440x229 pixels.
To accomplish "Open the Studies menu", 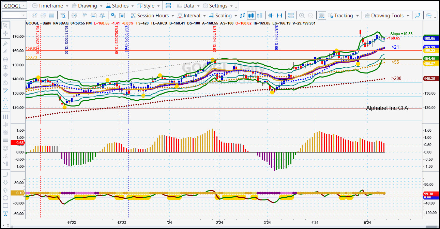I will 120,6.
